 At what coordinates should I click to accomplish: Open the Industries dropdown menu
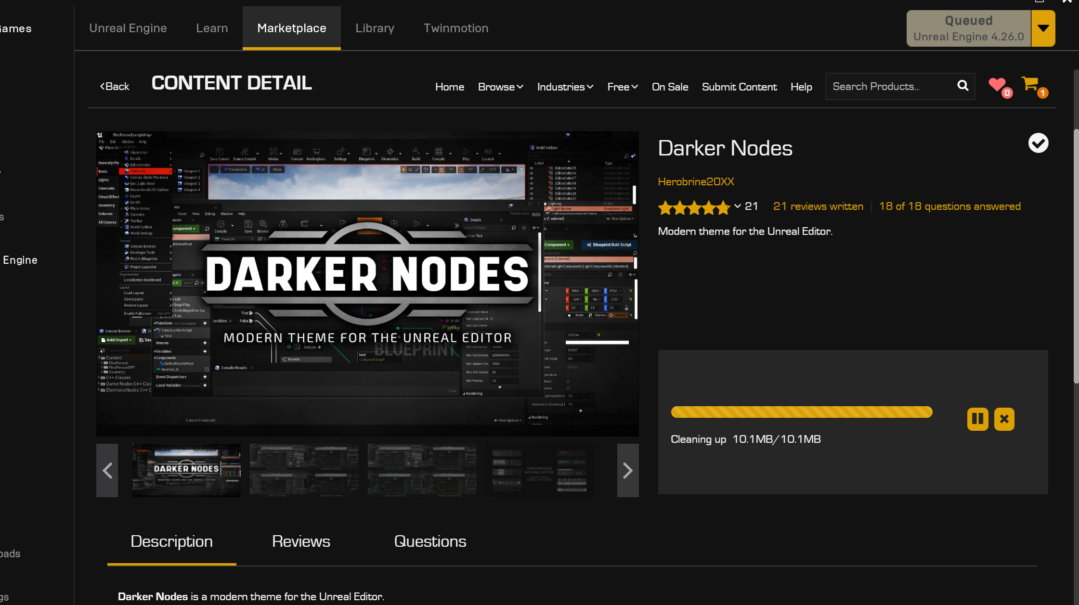565,87
